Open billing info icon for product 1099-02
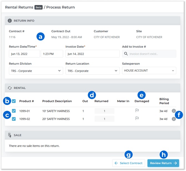 click(x=174, y=119)
